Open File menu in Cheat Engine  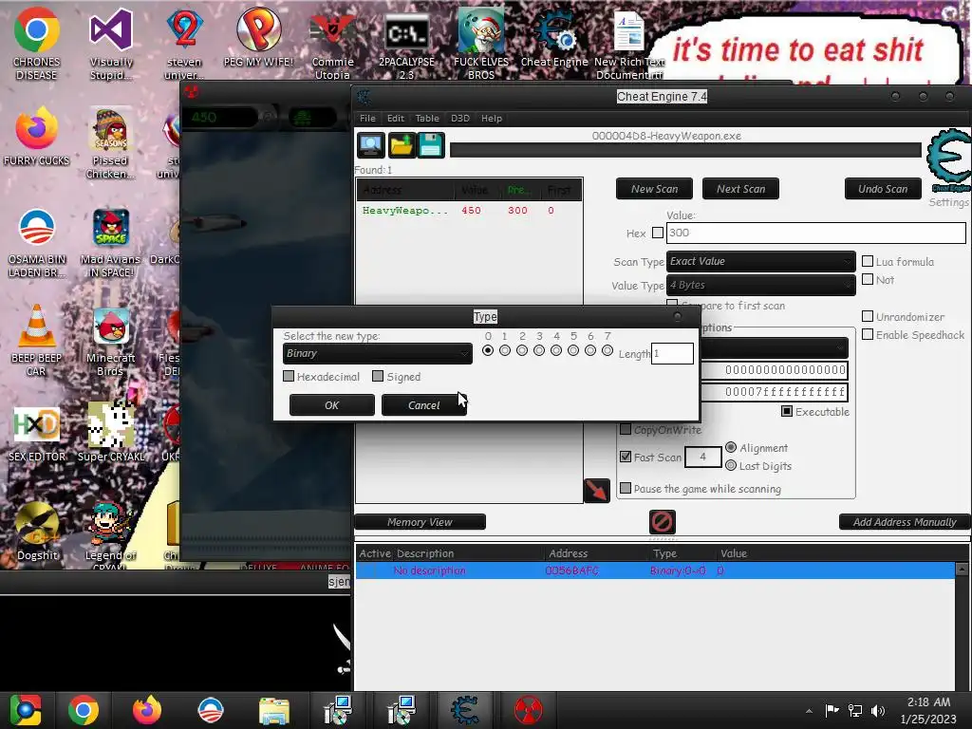click(367, 118)
